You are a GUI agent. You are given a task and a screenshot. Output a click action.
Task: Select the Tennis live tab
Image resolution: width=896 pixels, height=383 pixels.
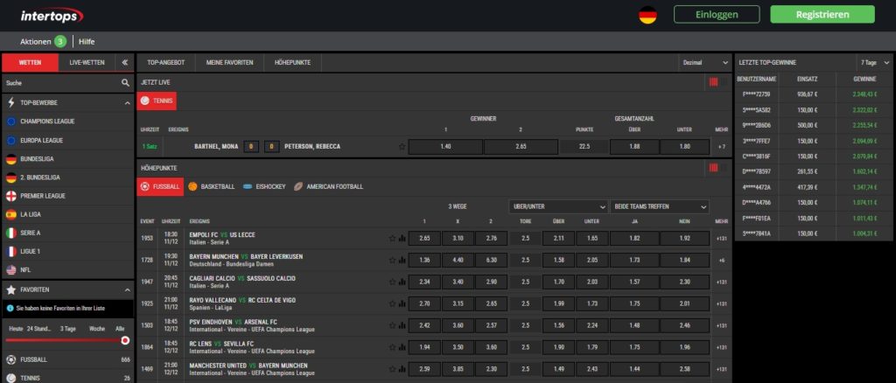click(157, 101)
